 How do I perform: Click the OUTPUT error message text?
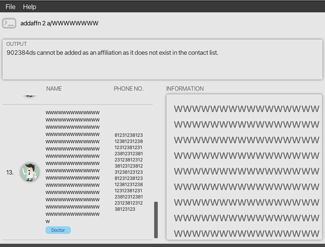112,53
